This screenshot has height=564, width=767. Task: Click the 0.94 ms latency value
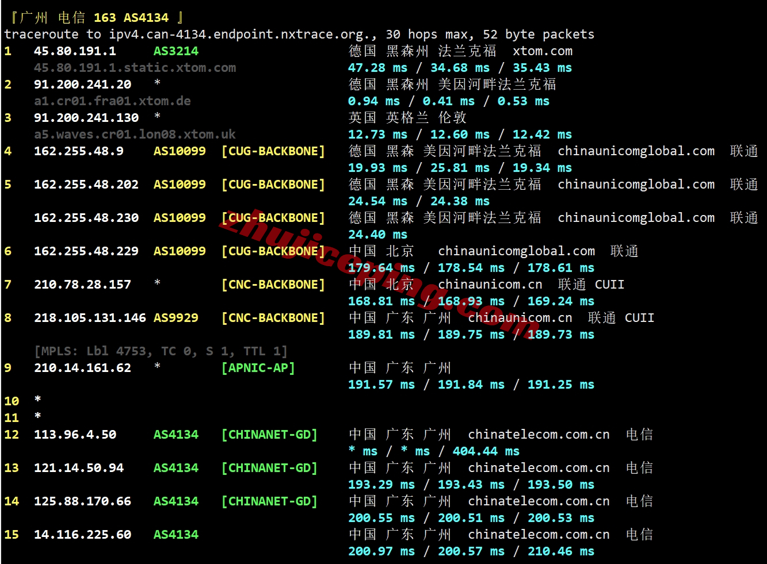click(374, 101)
